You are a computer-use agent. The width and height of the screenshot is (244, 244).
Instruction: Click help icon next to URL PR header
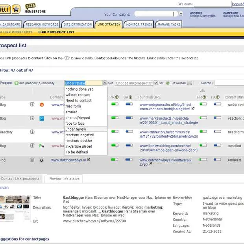point(204,97)
